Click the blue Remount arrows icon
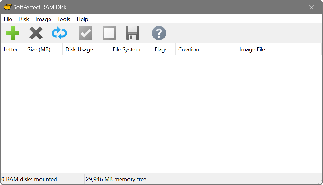Image resolution: width=323 pixels, height=185 pixels. [x=59, y=33]
